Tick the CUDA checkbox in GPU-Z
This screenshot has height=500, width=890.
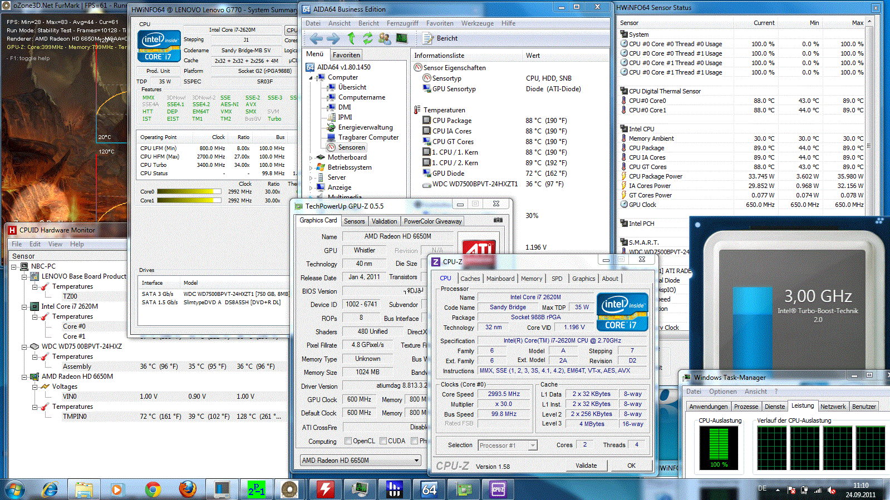coord(383,441)
